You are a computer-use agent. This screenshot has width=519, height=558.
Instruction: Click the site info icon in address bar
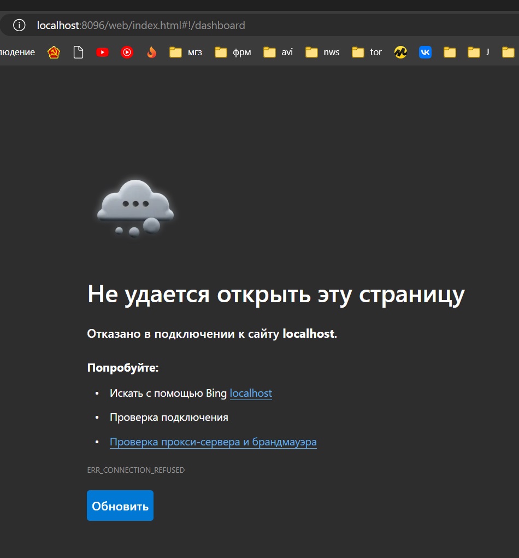[x=19, y=25]
